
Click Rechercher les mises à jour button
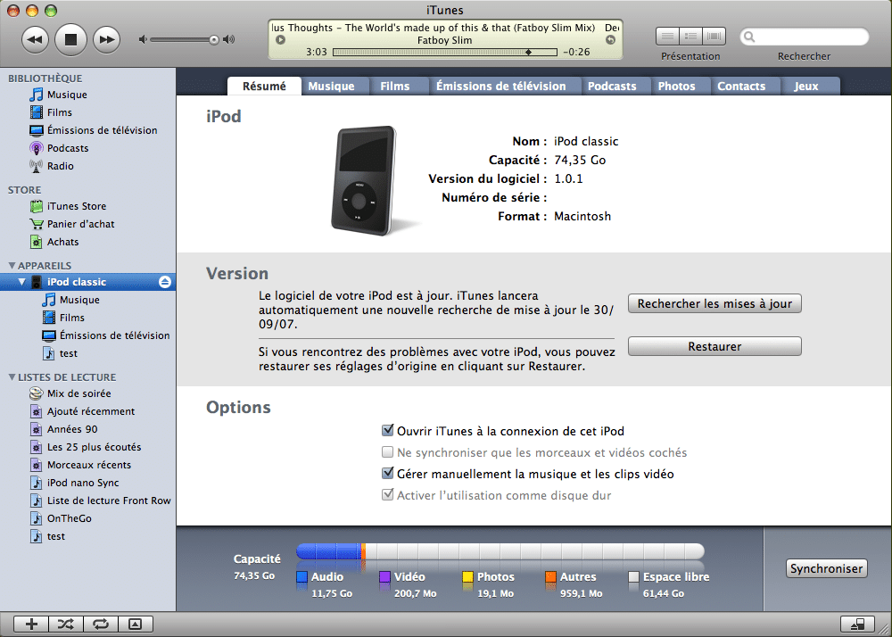tap(714, 303)
